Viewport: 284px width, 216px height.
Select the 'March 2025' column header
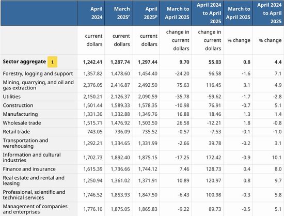click(122, 13)
